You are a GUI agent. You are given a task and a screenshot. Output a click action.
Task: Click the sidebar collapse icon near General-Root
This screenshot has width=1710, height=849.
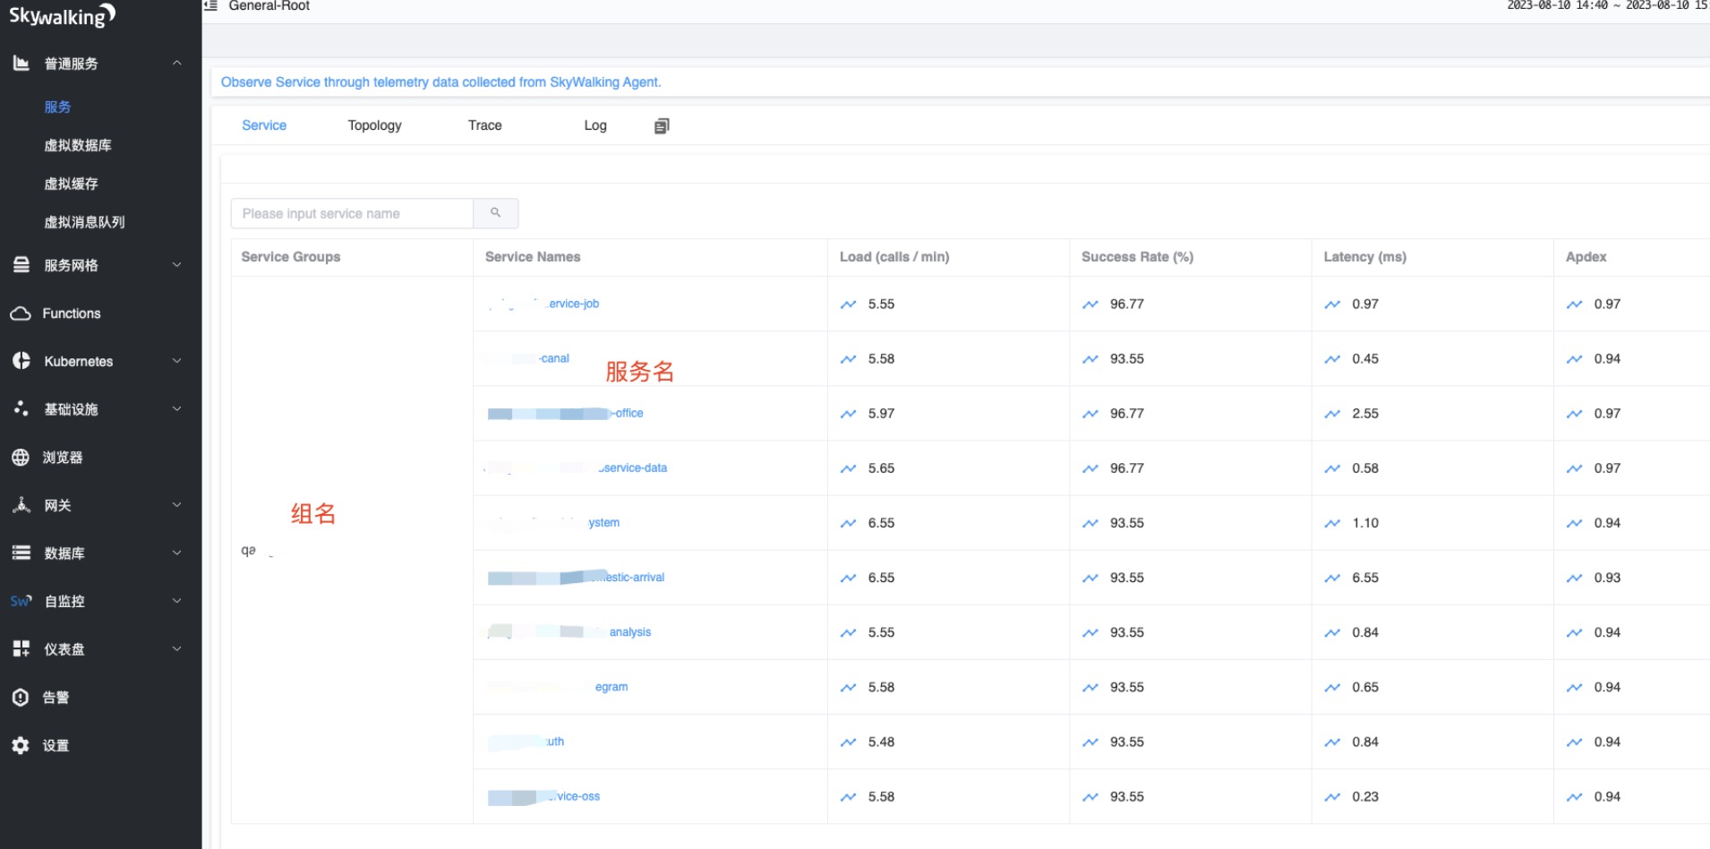(x=211, y=6)
